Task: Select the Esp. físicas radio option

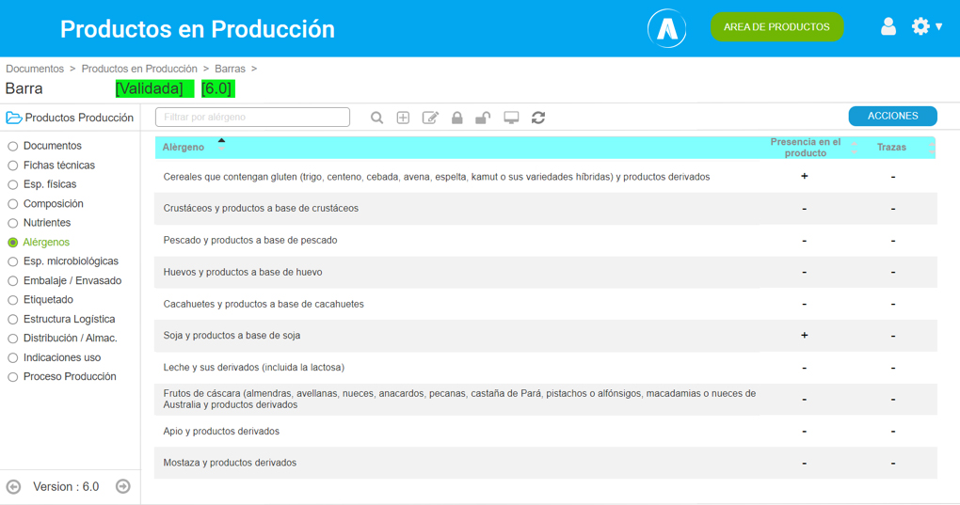Action: point(13,184)
